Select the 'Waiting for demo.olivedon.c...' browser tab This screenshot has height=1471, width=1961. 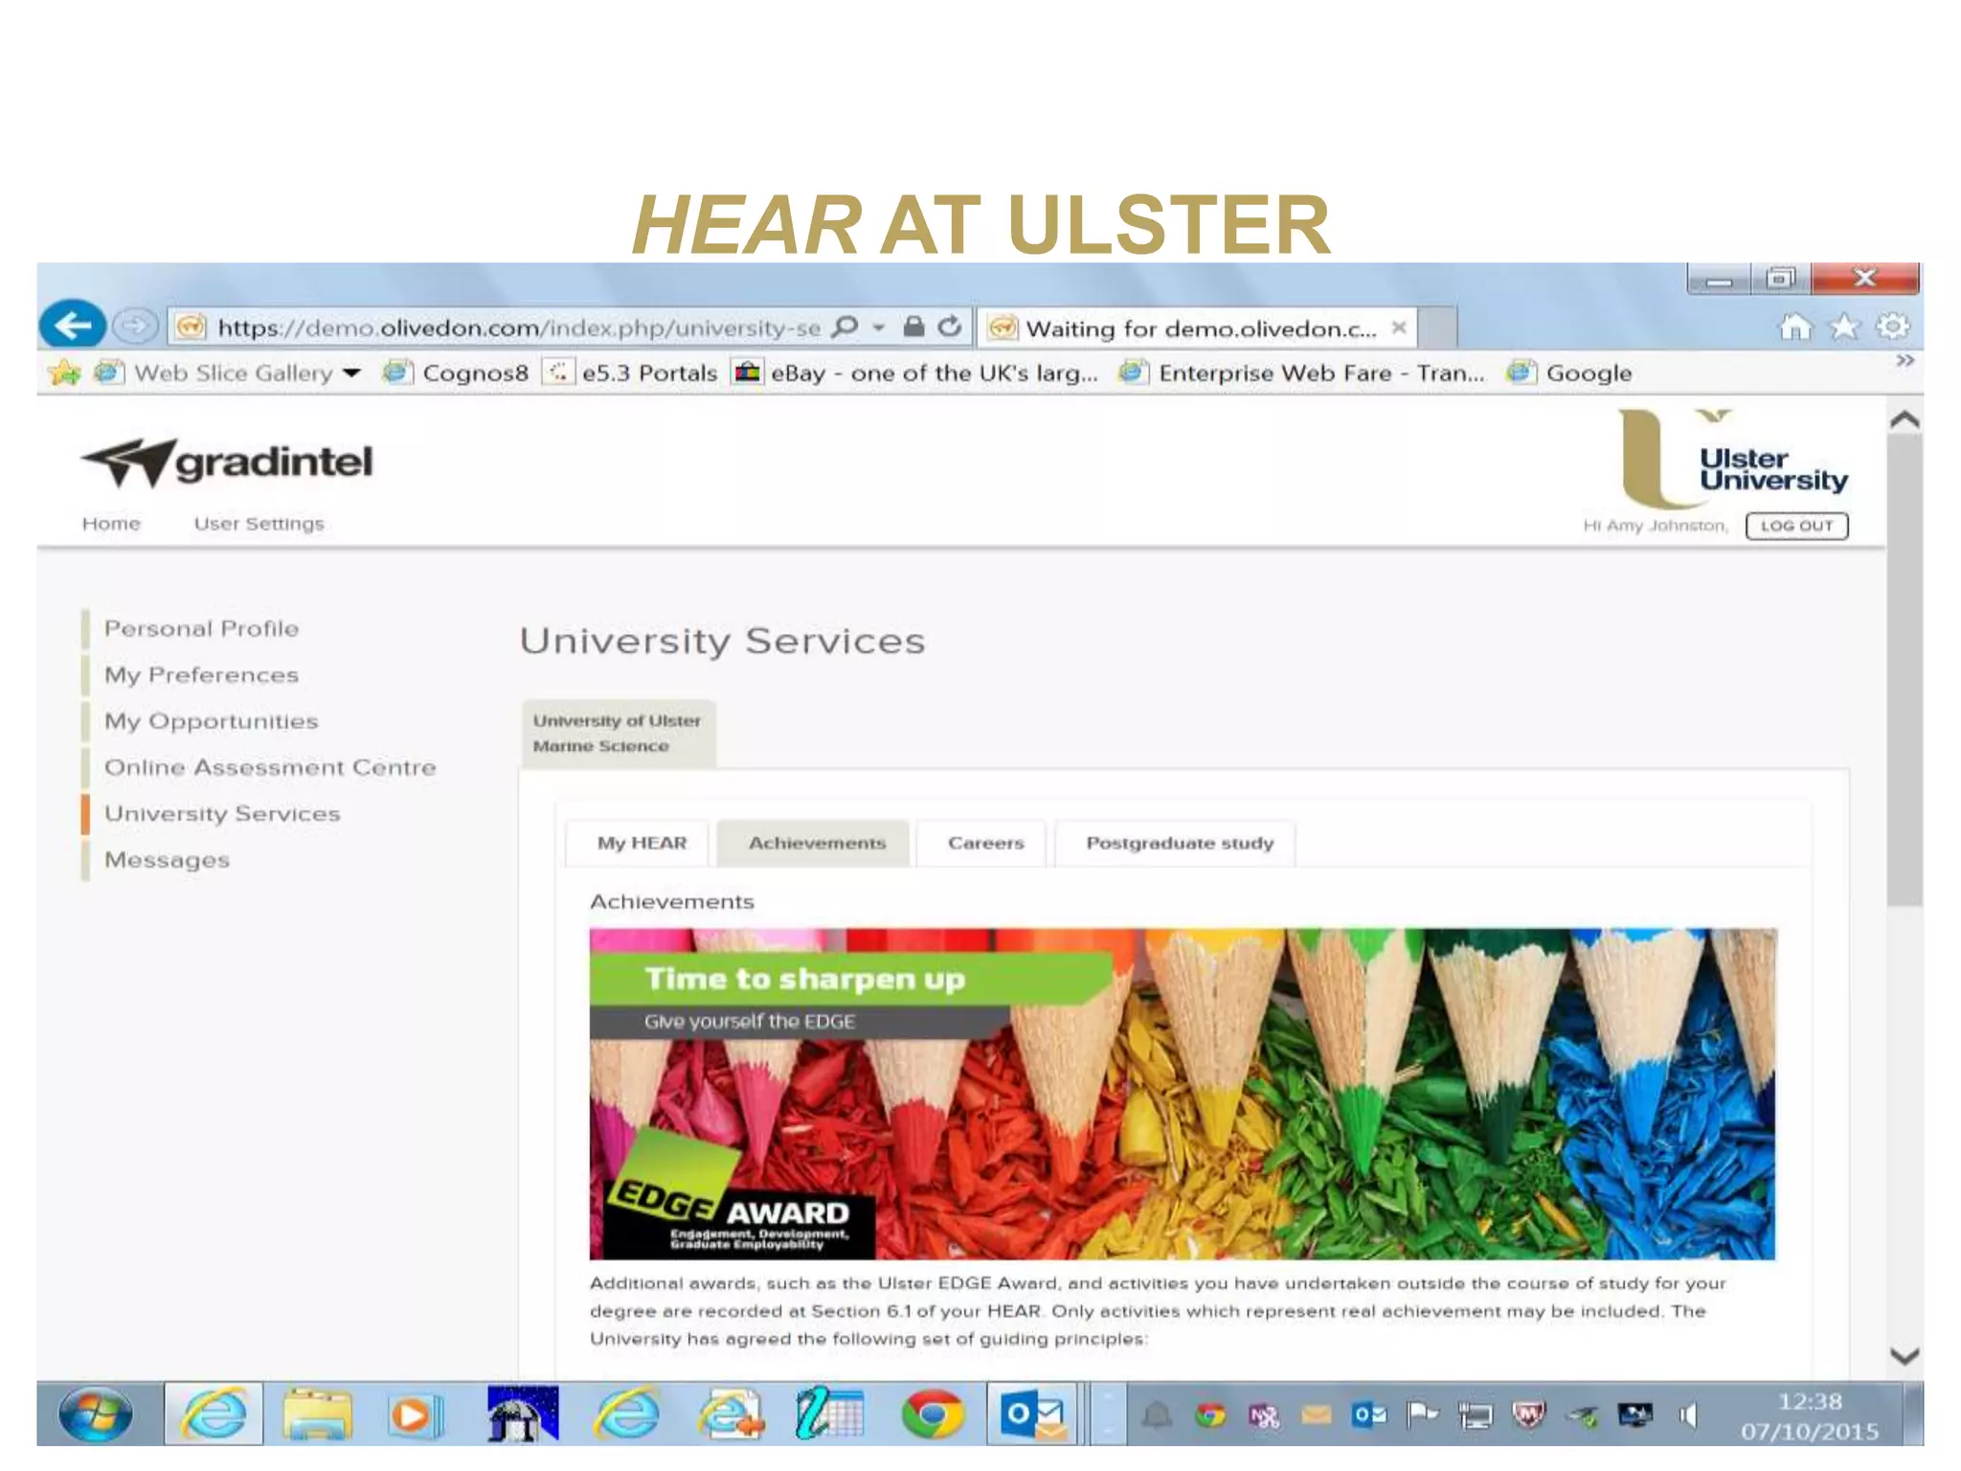point(1197,328)
